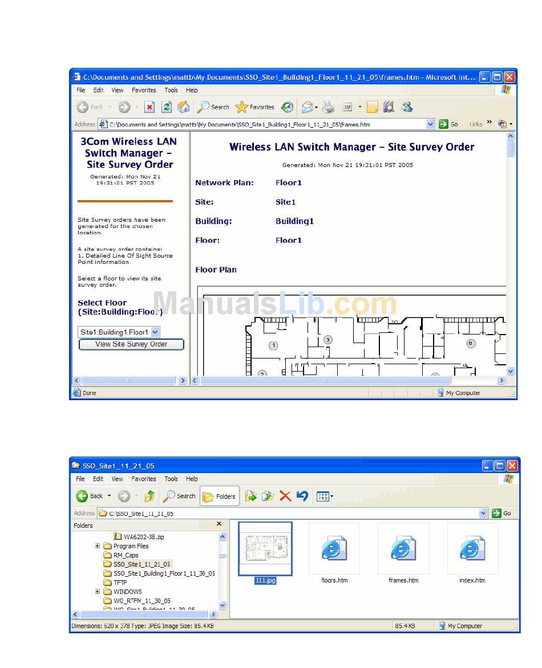Click the Forward arrow in Internet Explorer toolbar
The height and width of the screenshot is (668, 542).
pyautogui.click(x=124, y=107)
